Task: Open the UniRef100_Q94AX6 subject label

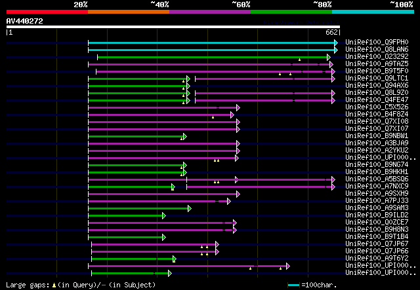Action: (x=377, y=86)
